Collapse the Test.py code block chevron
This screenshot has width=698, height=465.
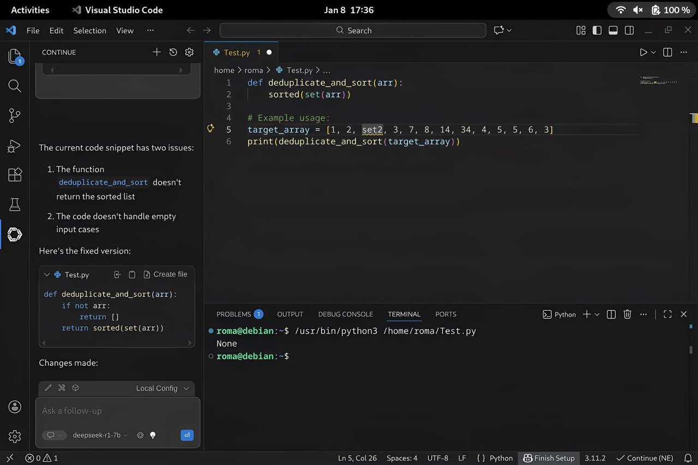coord(47,275)
